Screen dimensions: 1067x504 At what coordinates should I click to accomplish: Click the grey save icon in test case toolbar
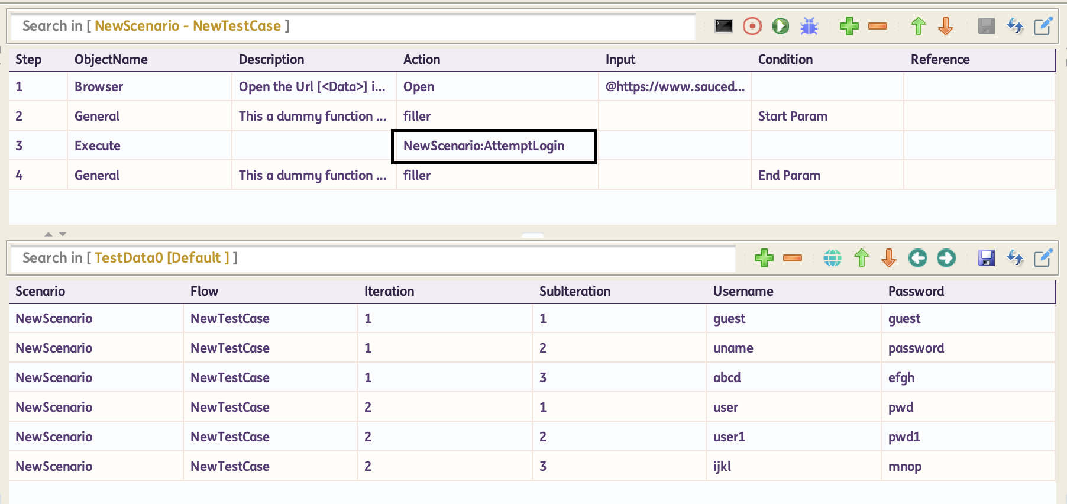[987, 26]
